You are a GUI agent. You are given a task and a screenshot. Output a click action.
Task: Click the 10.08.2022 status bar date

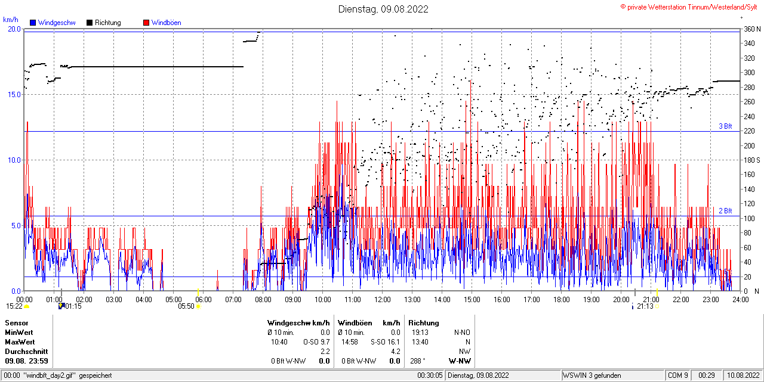point(743,375)
